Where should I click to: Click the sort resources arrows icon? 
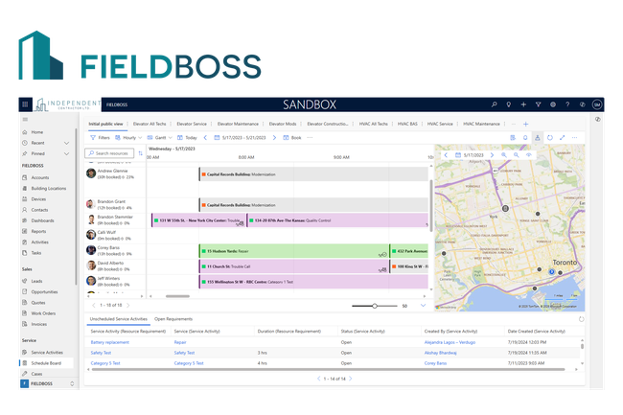pyautogui.click(x=140, y=153)
